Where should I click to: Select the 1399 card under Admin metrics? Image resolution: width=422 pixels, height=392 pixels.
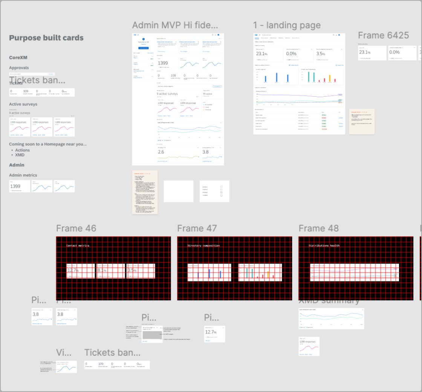tap(20, 186)
